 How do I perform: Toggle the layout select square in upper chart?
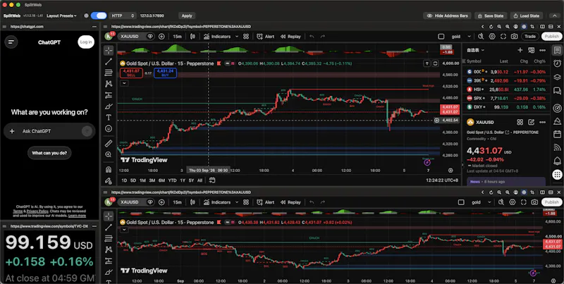pyautogui.click(x=441, y=37)
